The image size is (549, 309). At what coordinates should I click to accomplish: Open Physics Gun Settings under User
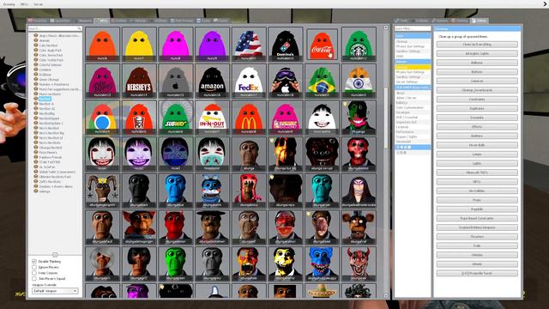410,46
